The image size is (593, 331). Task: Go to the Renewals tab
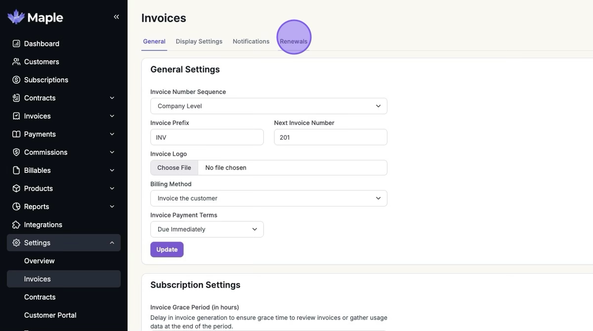tap(294, 41)
